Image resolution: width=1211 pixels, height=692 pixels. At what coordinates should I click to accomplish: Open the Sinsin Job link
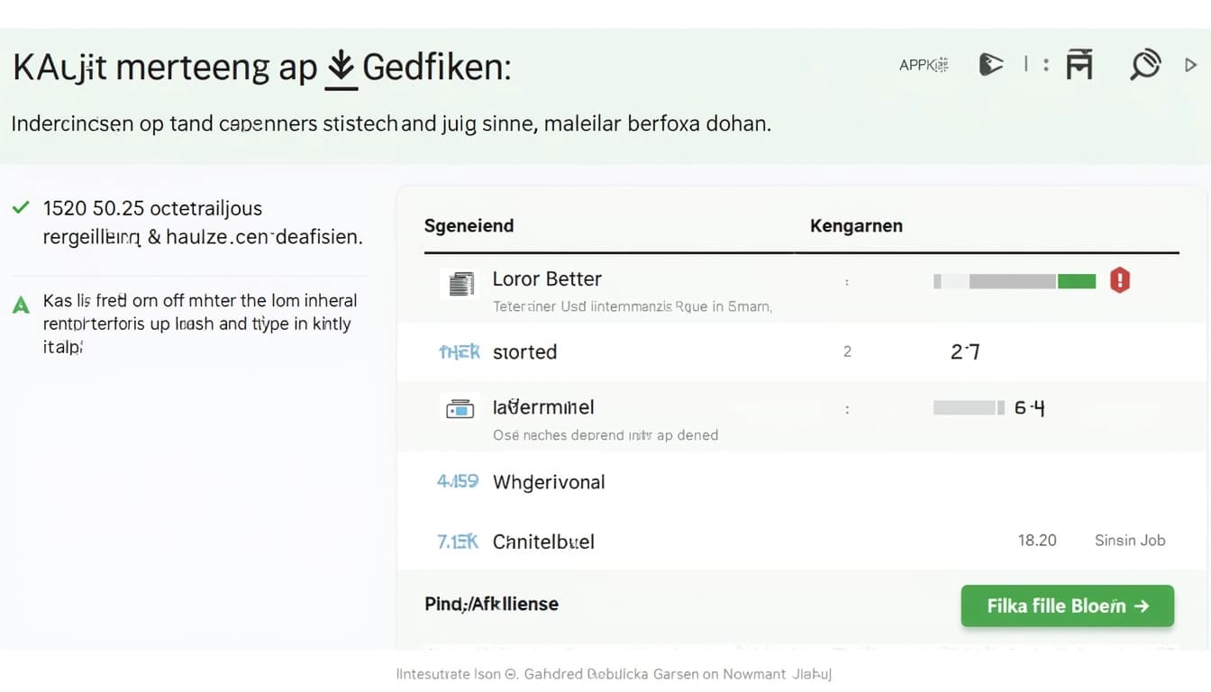(x=1129, y=541)
